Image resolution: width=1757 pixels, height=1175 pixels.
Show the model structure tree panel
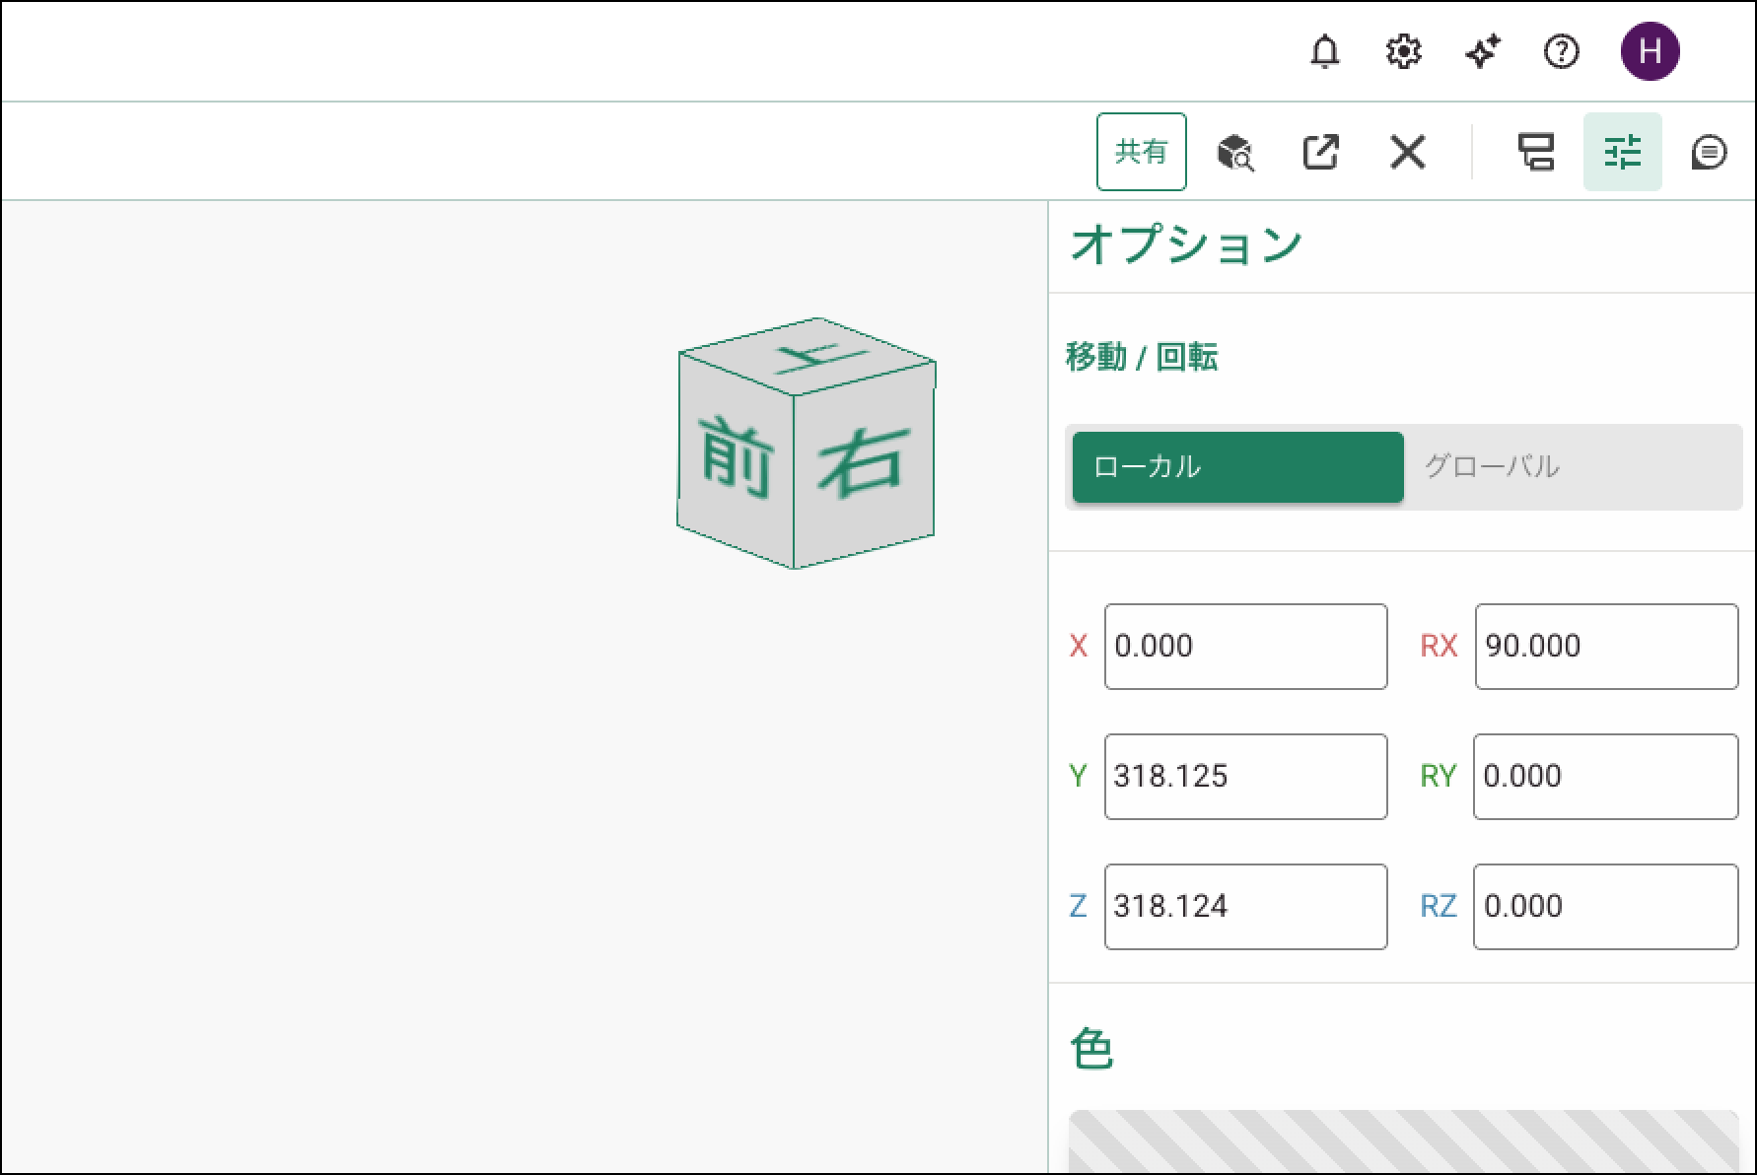pos(1535,153)
